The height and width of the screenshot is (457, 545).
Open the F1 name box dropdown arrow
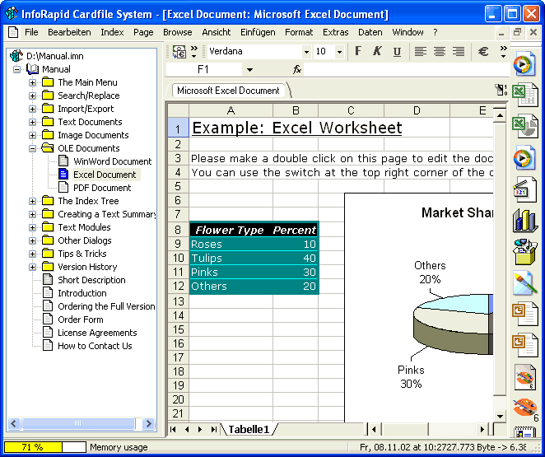coord(249,70)
